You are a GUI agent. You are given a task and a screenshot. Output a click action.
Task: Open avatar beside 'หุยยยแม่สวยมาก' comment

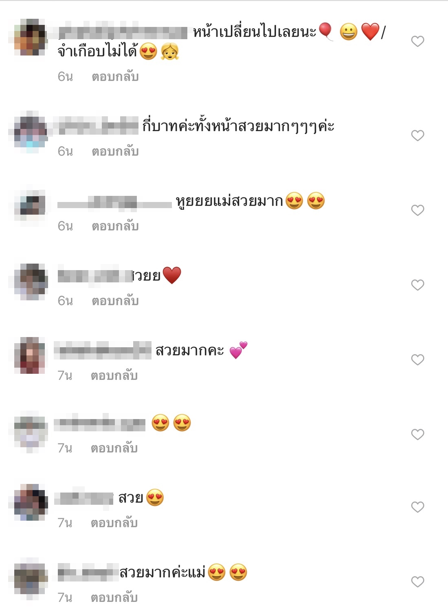(x=31, y=206)
